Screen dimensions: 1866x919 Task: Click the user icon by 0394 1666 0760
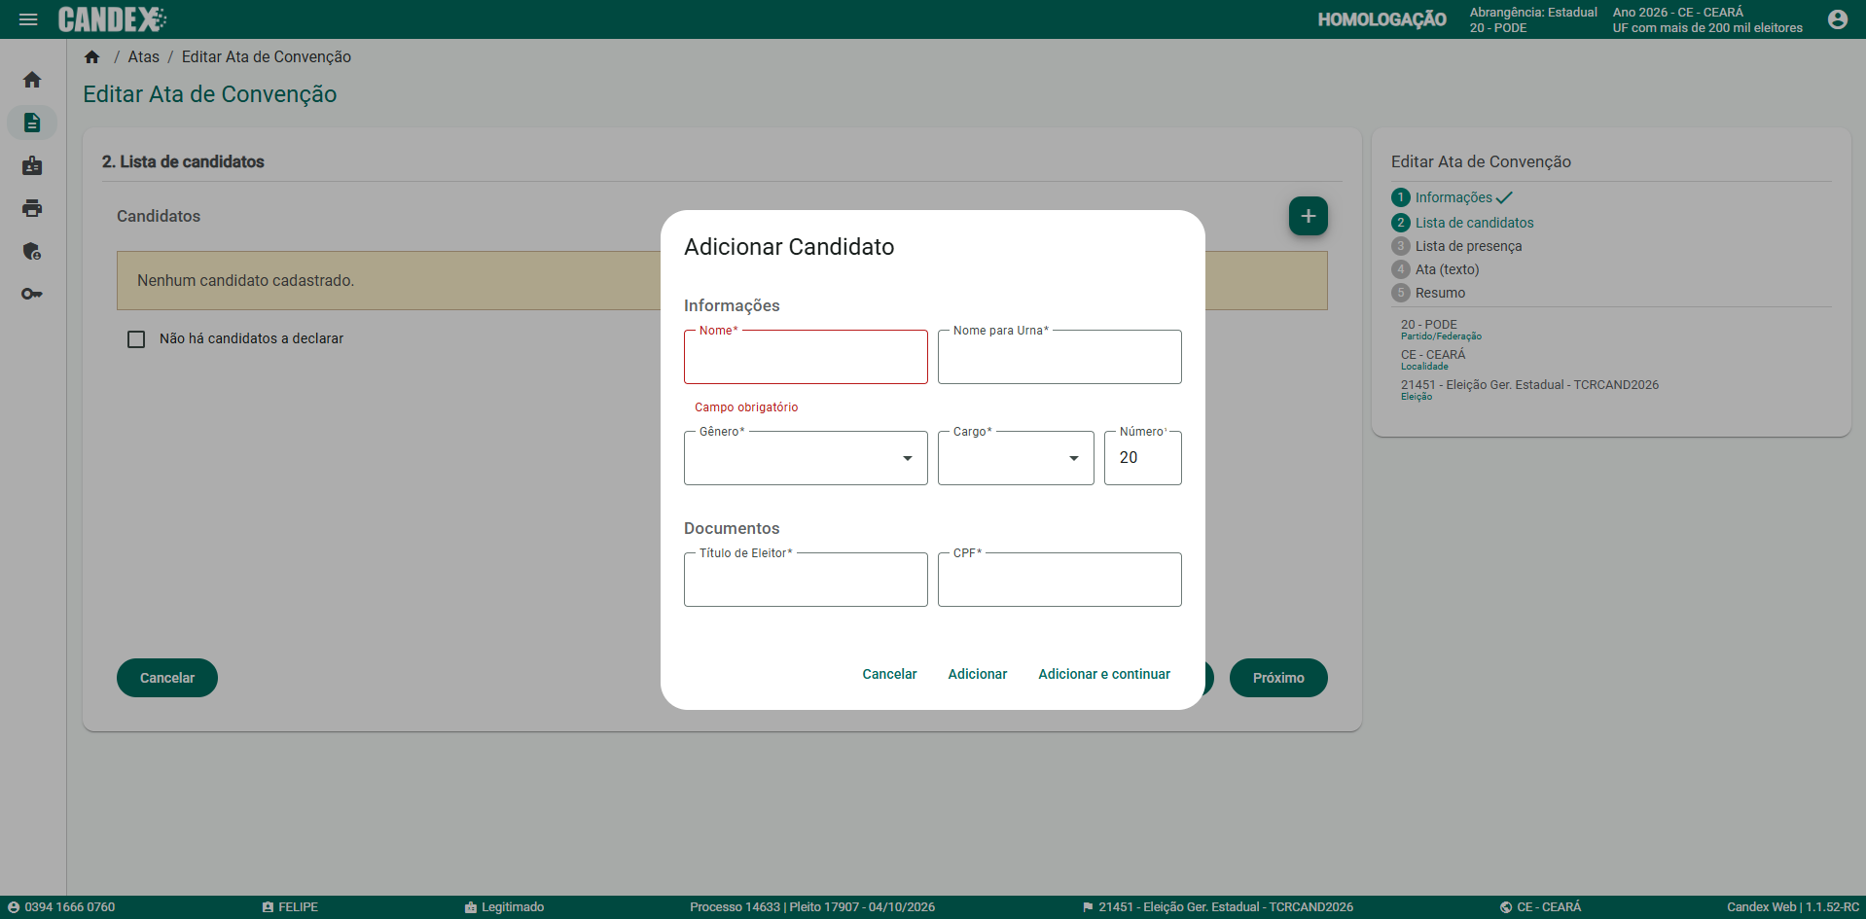(x=14, y=907)
